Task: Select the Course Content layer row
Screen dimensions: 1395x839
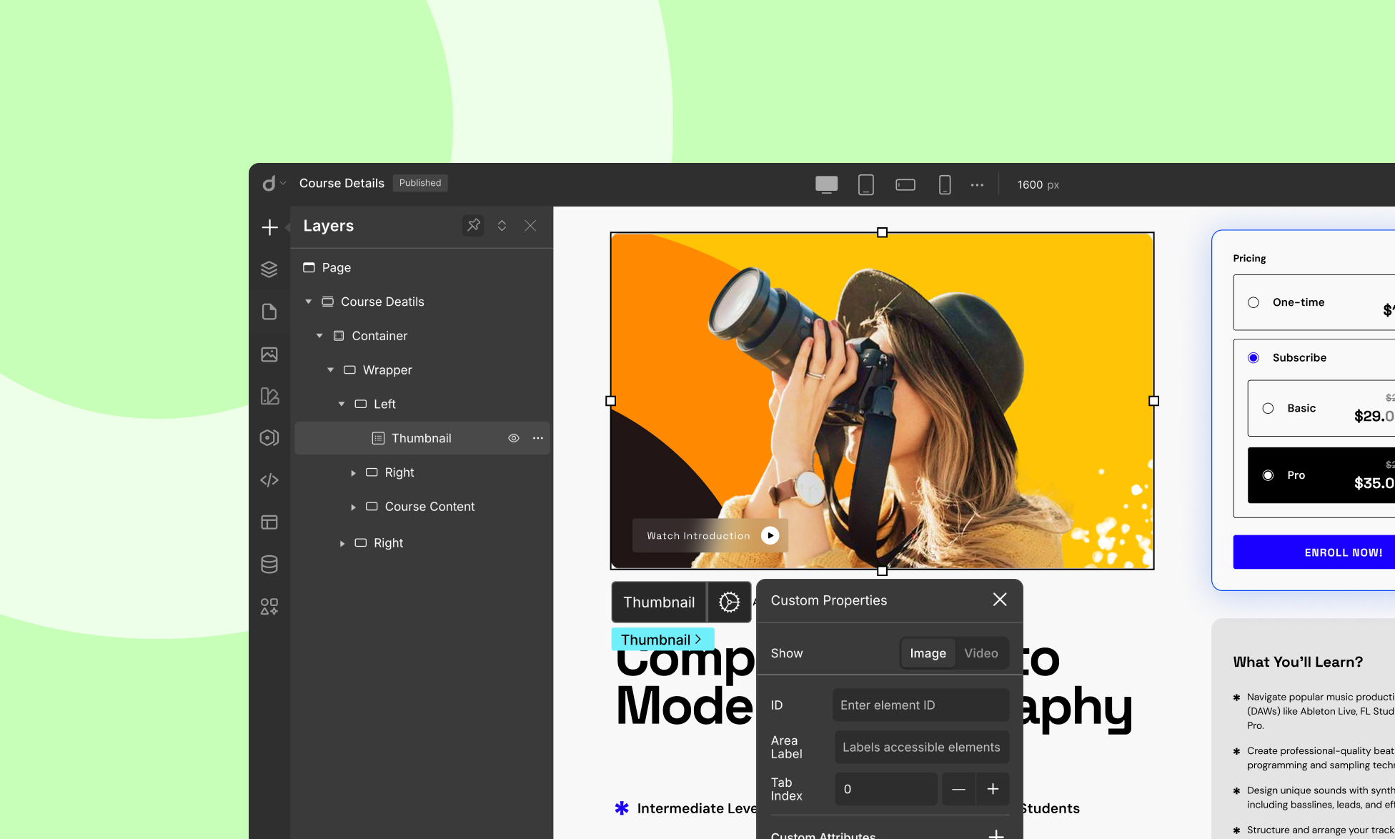Action: (422, 507)
